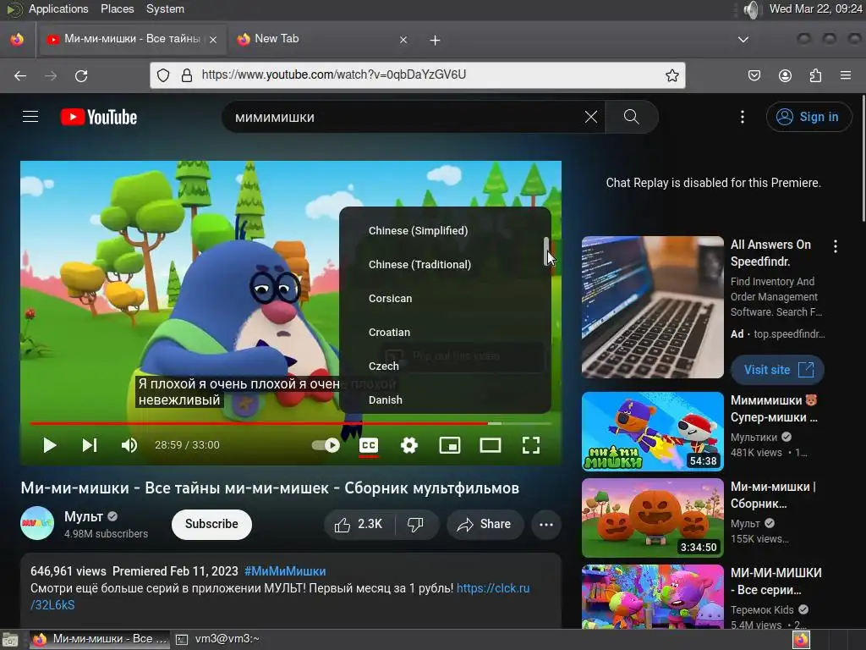866x650 pixels.
Task: Click the system volume speaker icon
Action: (751, 9)
